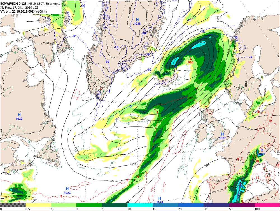Click the 'H 1036' high over Greenland
This screenshot has height=211, width=280.
[137, 22]
